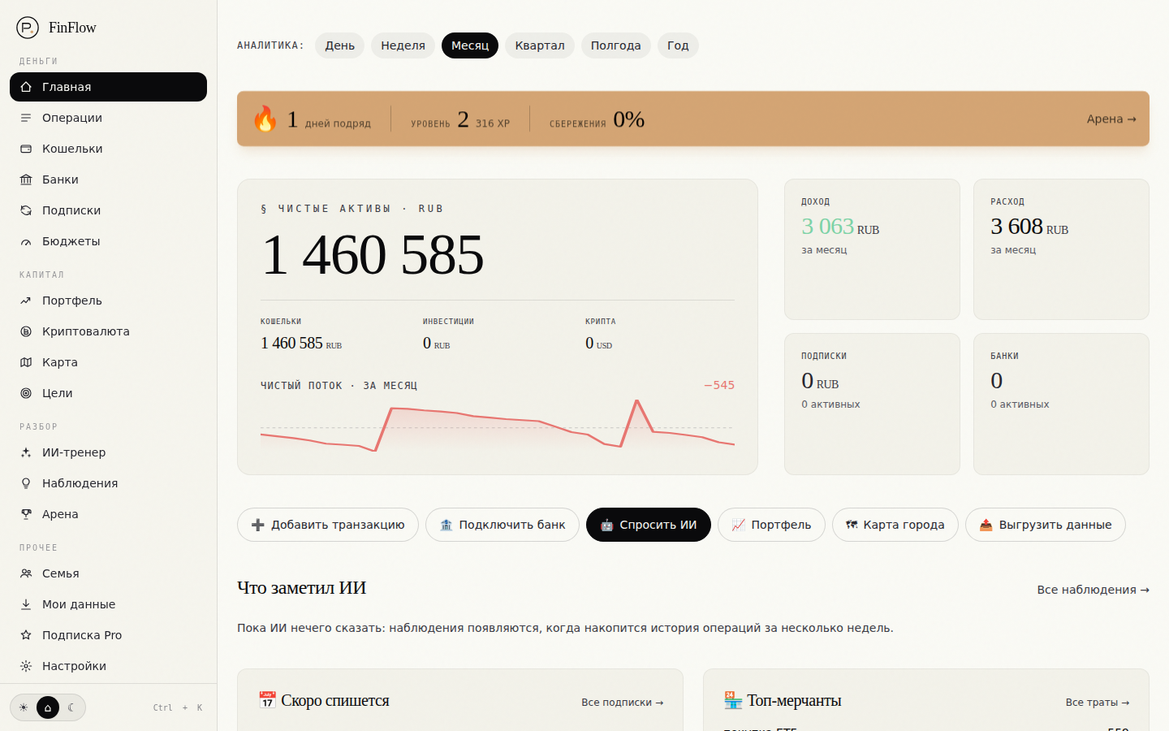Open Операции via its list icon
The width and height of the screenshot is (1169, 731).
[x=26, y=118]
